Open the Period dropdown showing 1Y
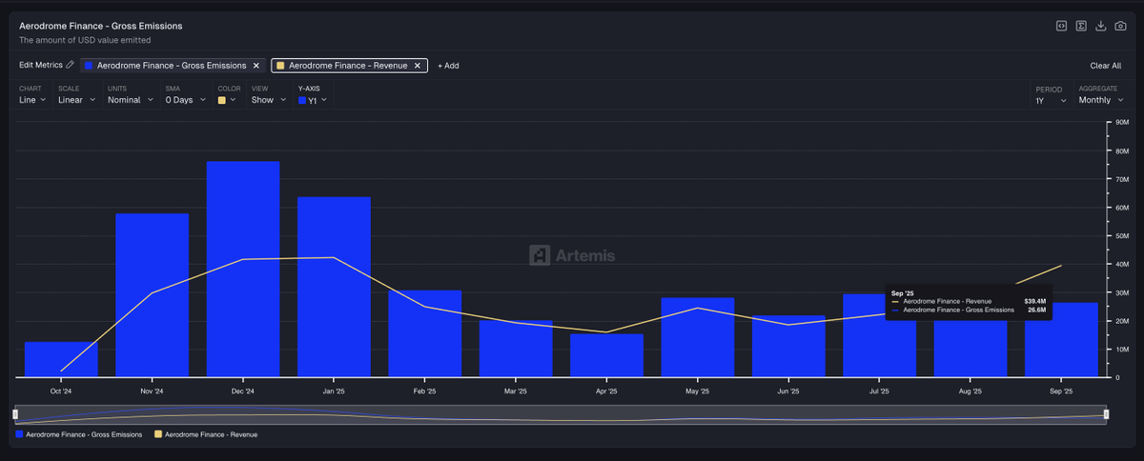 1051,100
